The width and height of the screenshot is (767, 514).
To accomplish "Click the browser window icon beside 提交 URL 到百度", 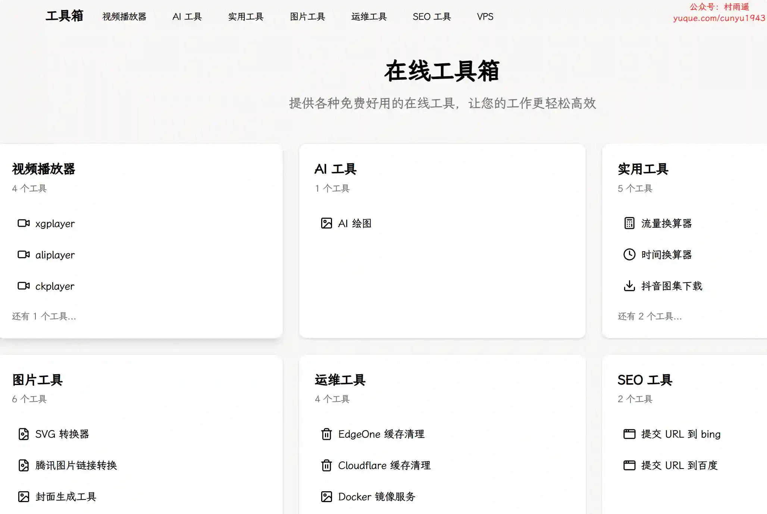I will 629,465.
